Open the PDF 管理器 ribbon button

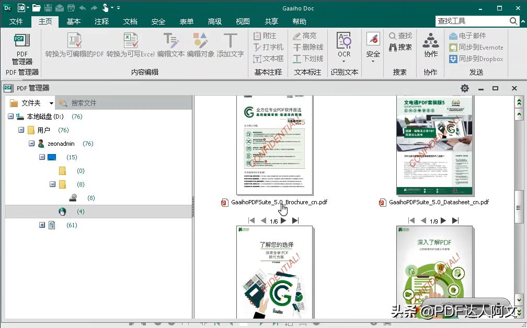[22, 49]
